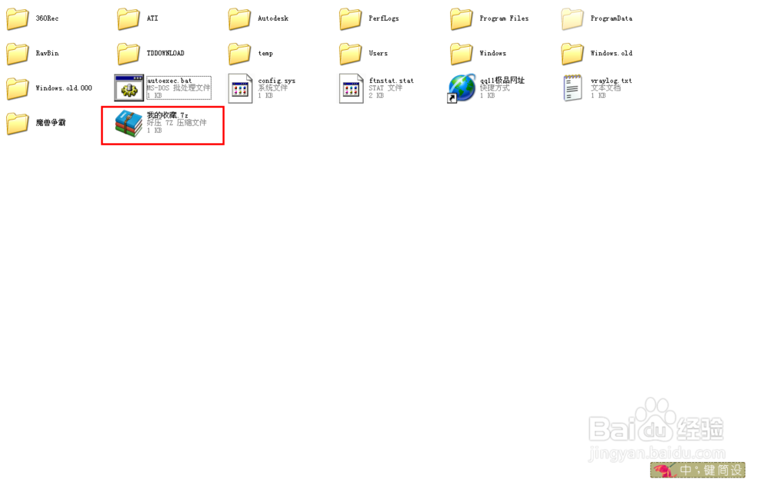Click the Windows.old label text

pos(611,54)
